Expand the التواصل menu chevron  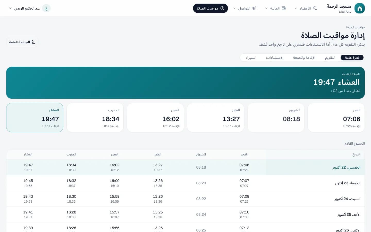coord(234,8)
